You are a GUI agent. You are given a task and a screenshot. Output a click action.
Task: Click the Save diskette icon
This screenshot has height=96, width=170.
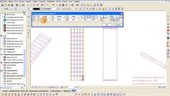tap(12, 5)
